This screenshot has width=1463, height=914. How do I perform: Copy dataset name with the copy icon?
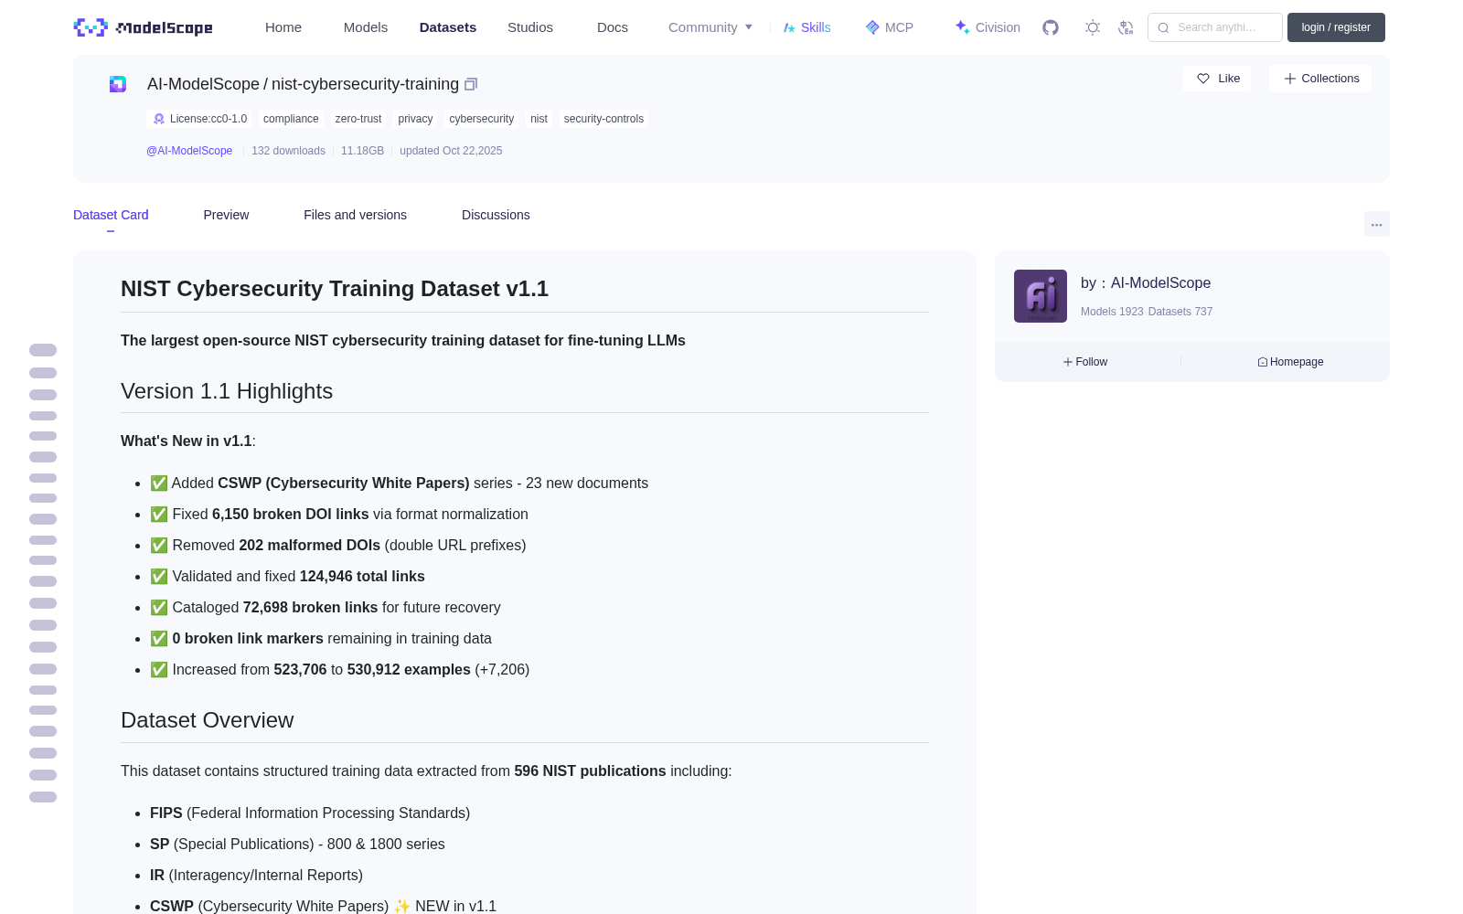point(471,84)
